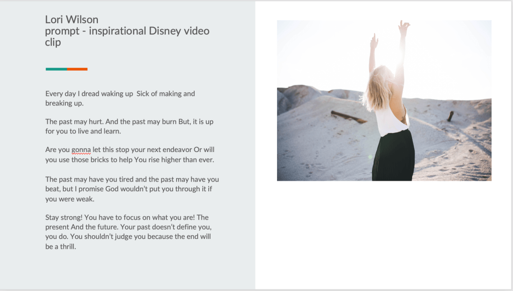Click the teal accent bar segment
The width and height of the screenshot is (513, 291).
click(56, 69)
